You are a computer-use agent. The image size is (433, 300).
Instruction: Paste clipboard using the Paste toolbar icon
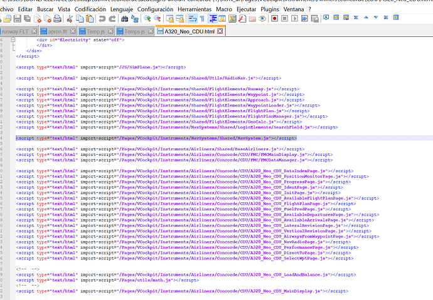click(x=90, y=19)
